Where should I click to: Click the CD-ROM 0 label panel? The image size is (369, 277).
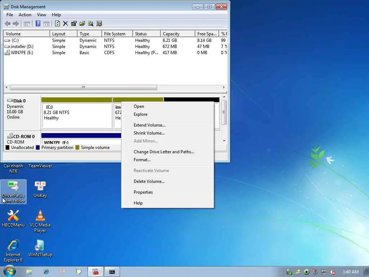point(22,138)
